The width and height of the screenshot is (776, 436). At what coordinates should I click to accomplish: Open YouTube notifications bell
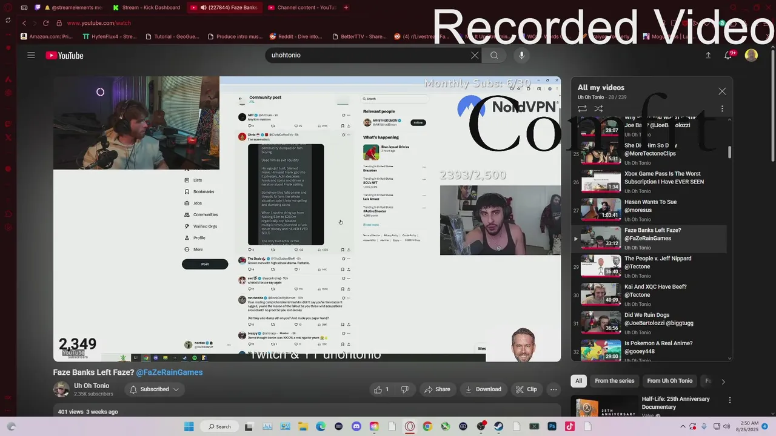729,55
